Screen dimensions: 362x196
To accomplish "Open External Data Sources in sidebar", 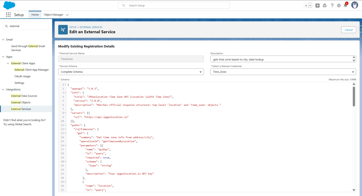I will (x=24, y=96).
